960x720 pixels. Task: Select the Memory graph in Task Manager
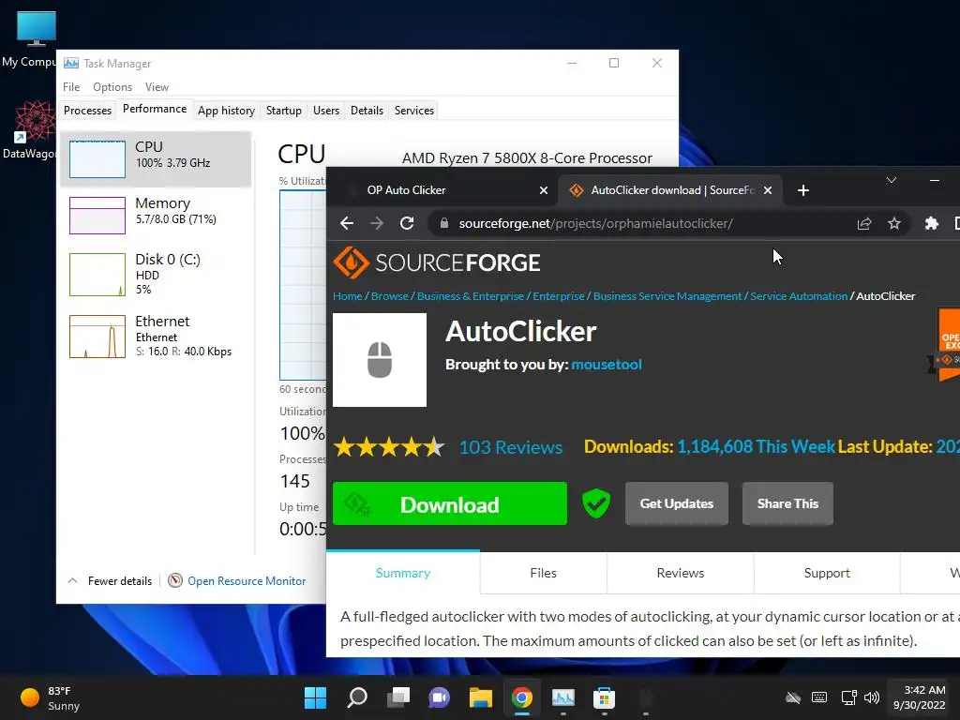[156, 215]
